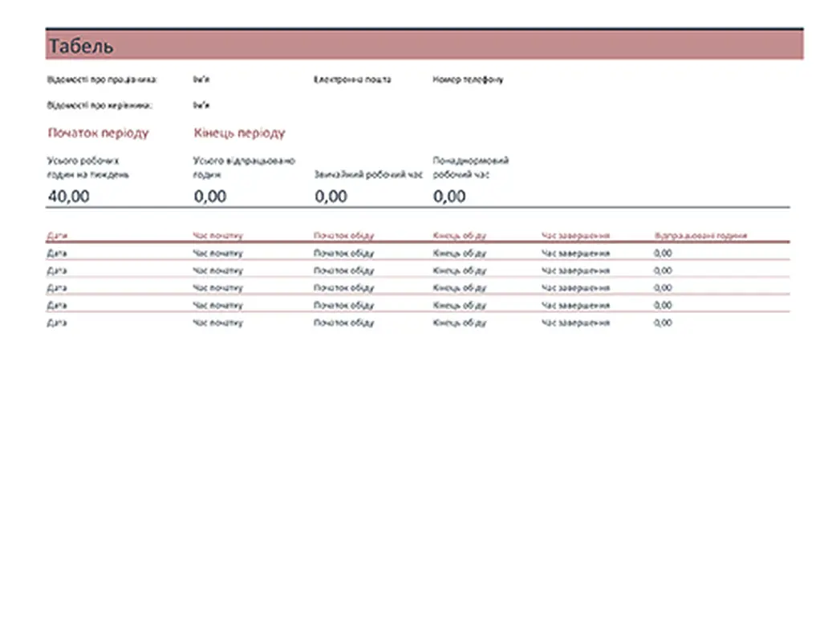Screen dimensions: 836x642
Task: Select the regular working time 0,00 value
Action: pyautogui.click(x=331, y=196)
